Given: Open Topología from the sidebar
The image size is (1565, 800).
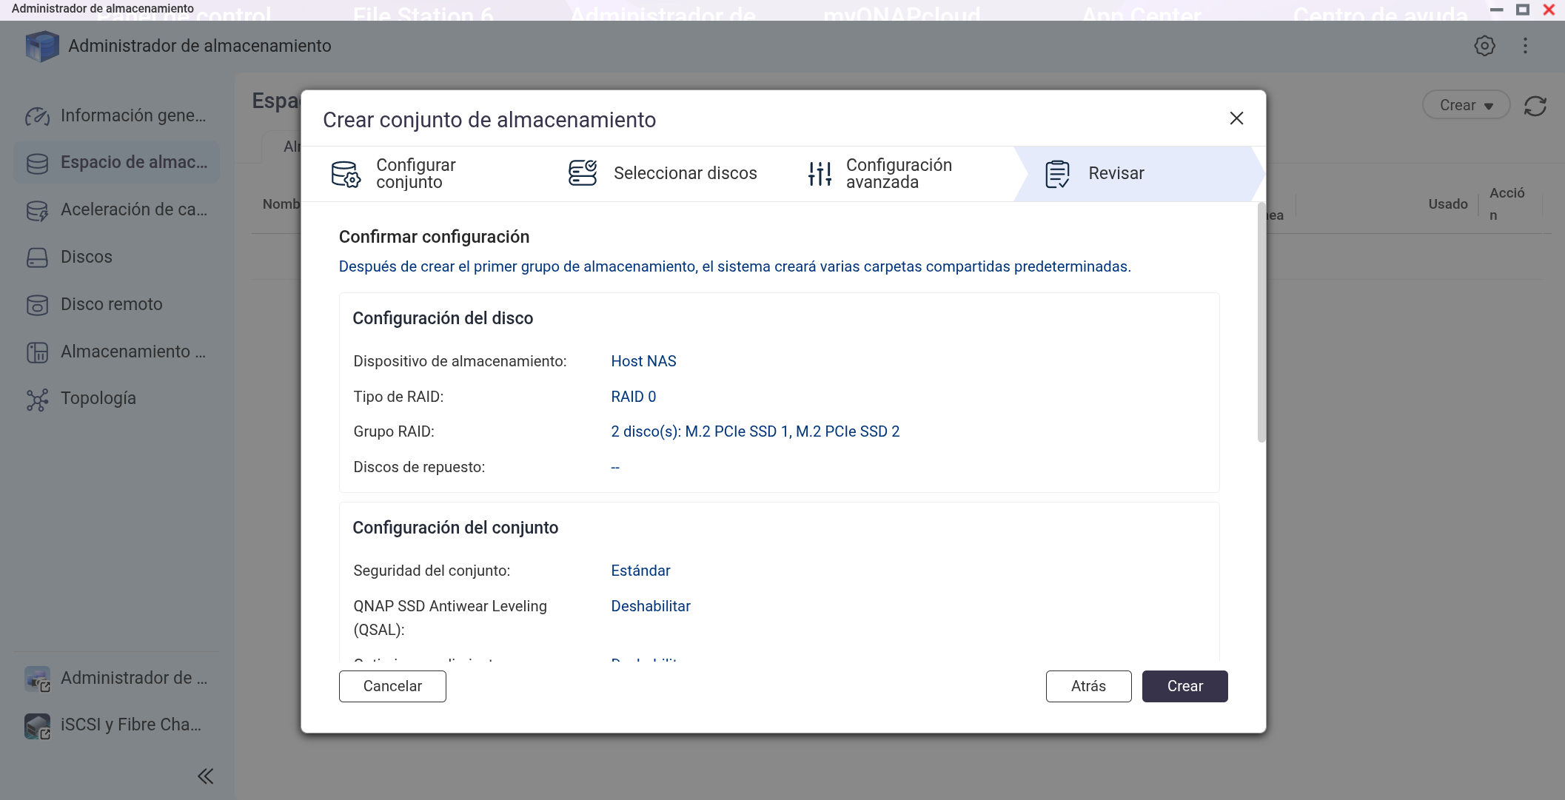Looking at the screenshot, I should pos(98,398).
